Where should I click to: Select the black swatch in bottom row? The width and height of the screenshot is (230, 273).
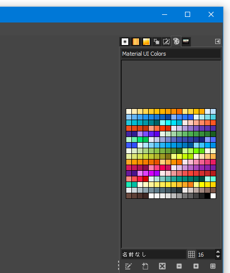point(208,196)
